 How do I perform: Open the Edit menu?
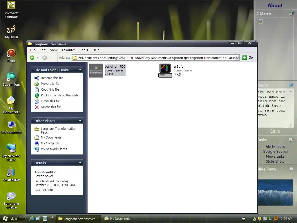[42, 50]
